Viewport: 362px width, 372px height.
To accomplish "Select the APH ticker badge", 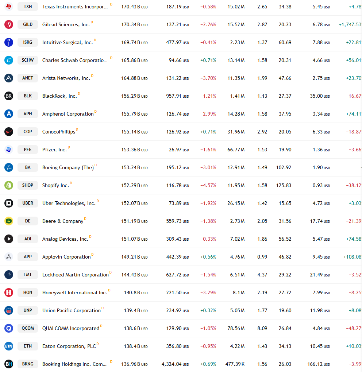I will tap(28, 114).
